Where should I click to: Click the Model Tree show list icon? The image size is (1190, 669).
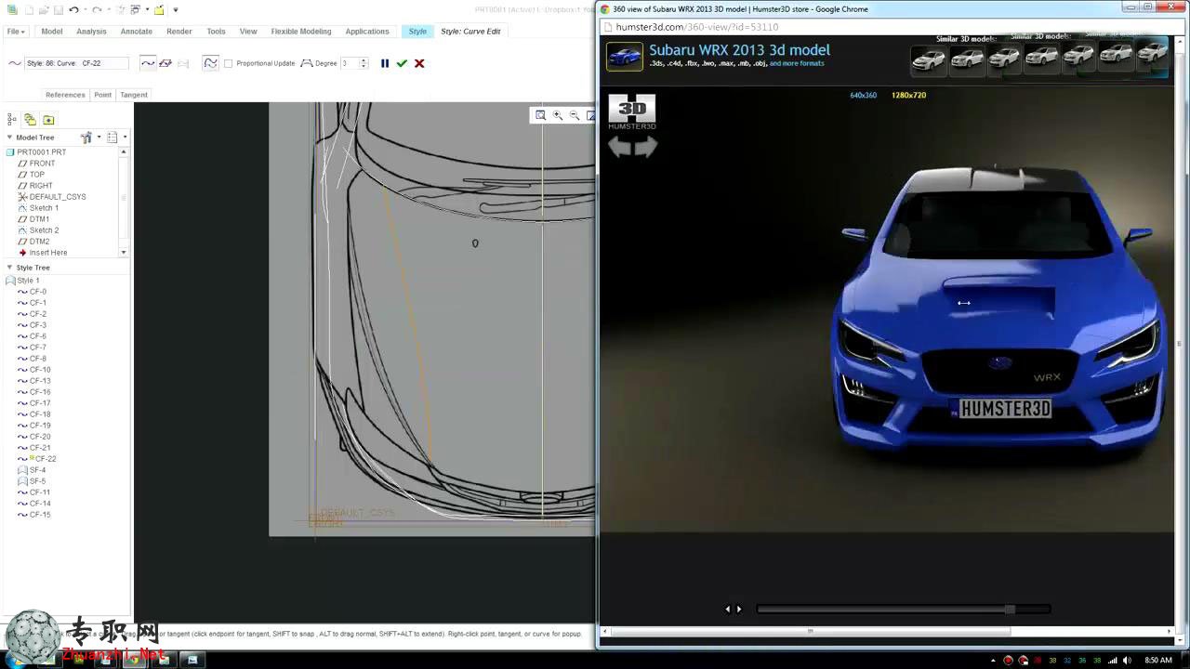point(112,138)
